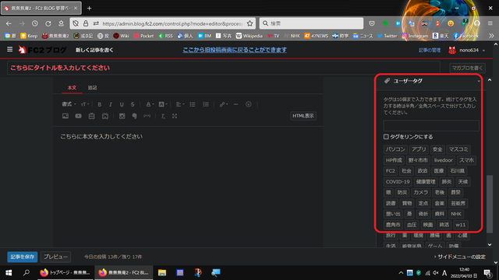Click the 記事を保存 button
Screen dimensions: 499x280
[23, 257]
